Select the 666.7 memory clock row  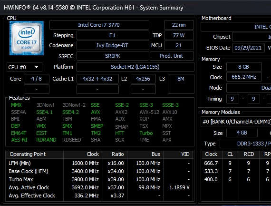[236, 163]
